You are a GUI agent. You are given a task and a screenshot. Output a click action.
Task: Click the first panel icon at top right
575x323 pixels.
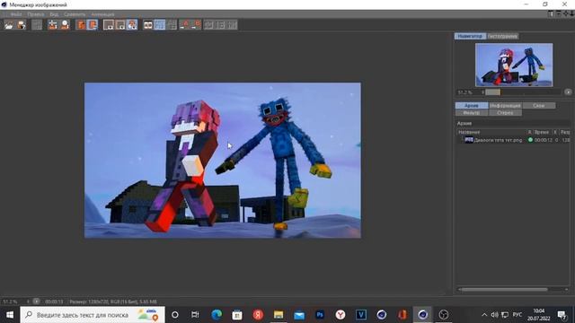[551, 14]
